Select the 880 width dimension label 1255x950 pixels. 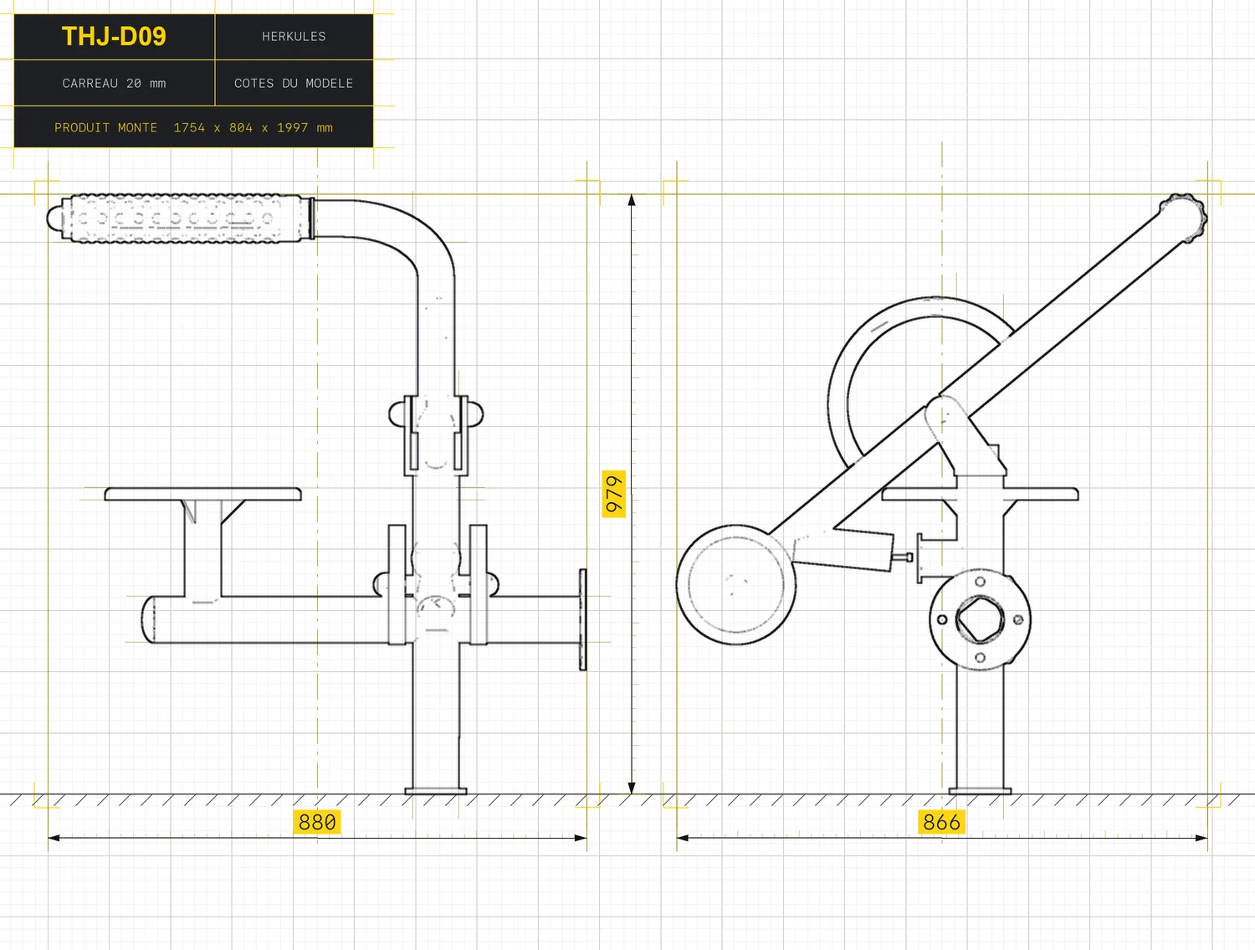click(x=317, y=822)
